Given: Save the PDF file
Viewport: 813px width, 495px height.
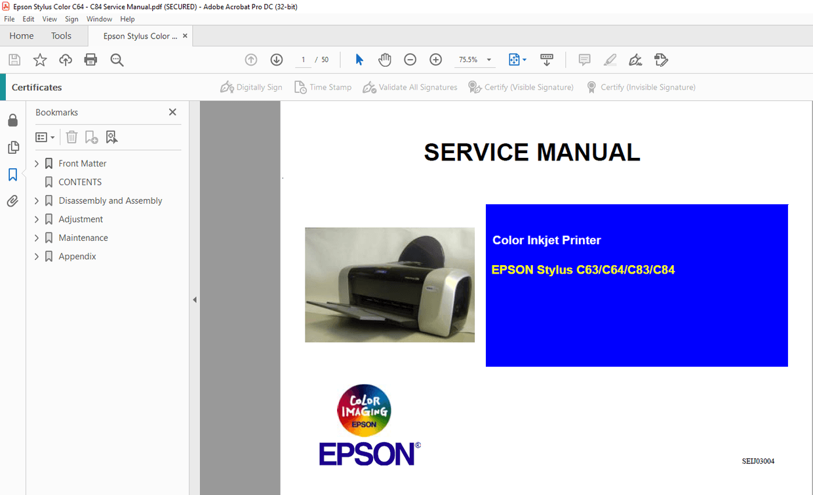Looking at the screenshot, I should [14, 59].
